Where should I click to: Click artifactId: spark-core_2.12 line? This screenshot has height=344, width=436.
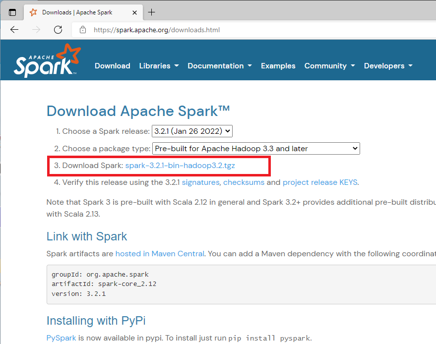[x=104, y=284]
